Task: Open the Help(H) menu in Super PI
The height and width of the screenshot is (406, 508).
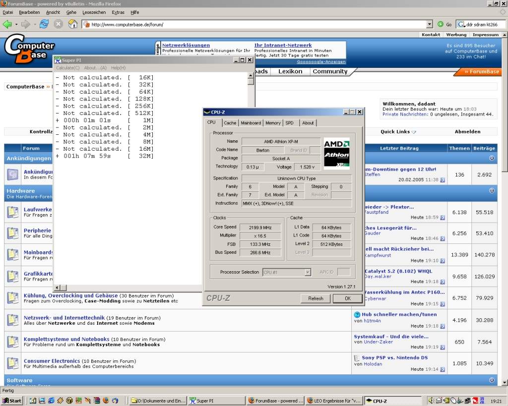Action: 118,67
